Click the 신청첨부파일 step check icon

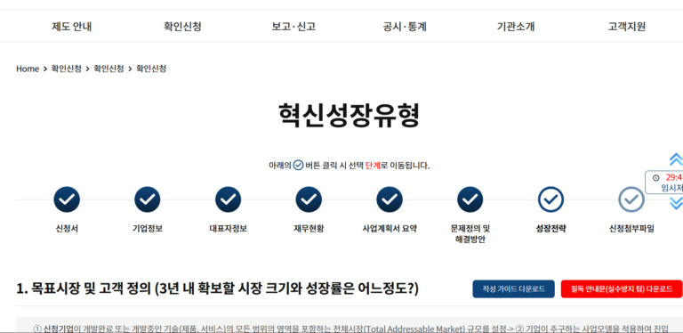pyautogui.click(x=631, y=199)
